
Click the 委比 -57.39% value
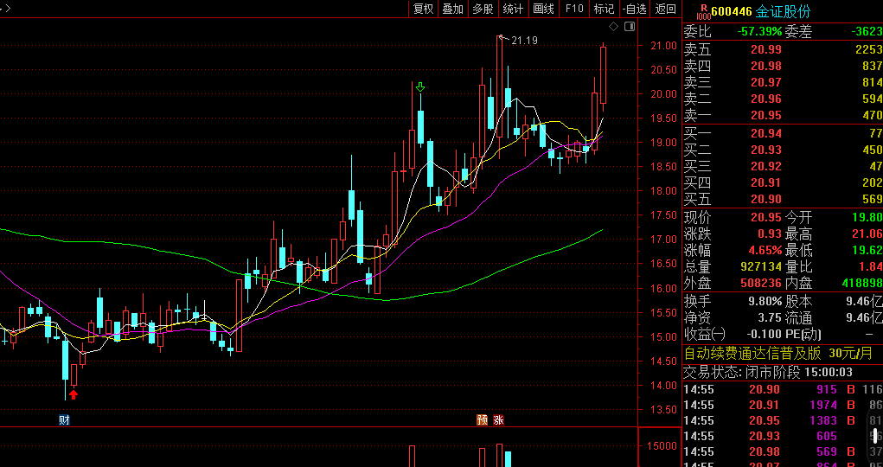click(759, 32)
